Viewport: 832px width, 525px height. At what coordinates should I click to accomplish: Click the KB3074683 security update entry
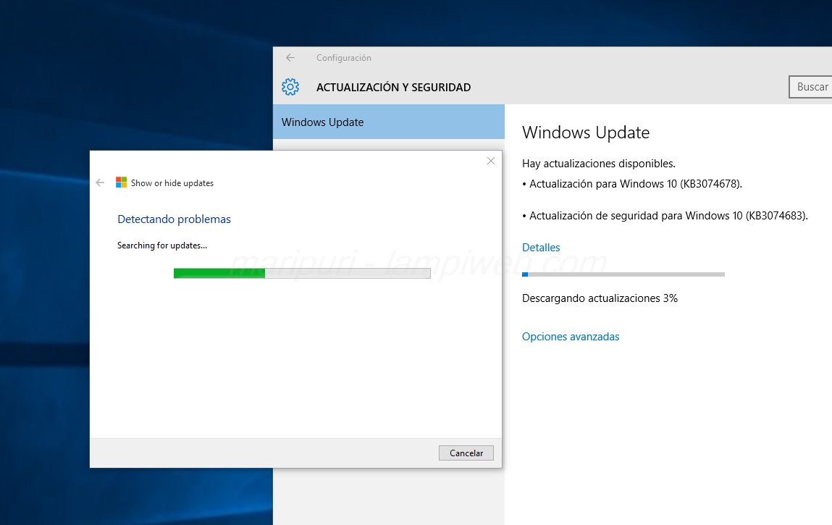[665, 216]
